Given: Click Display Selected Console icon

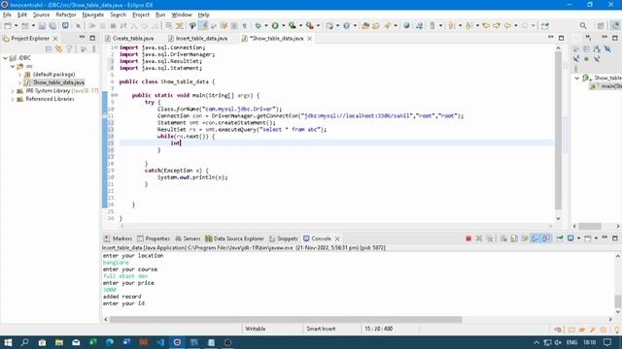Looking at the screenshot, I should (x=570, y=238).
